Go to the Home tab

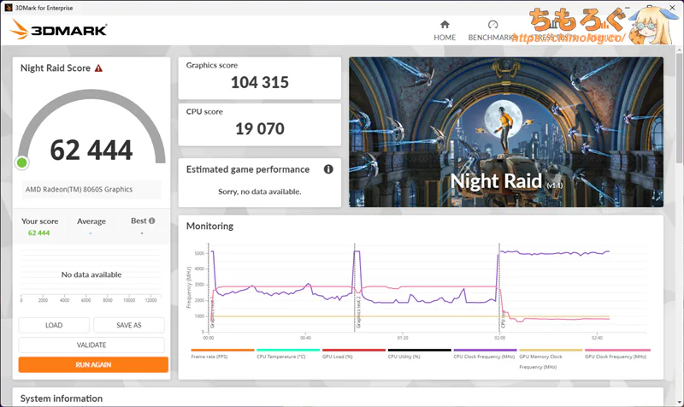pos(445,38)
